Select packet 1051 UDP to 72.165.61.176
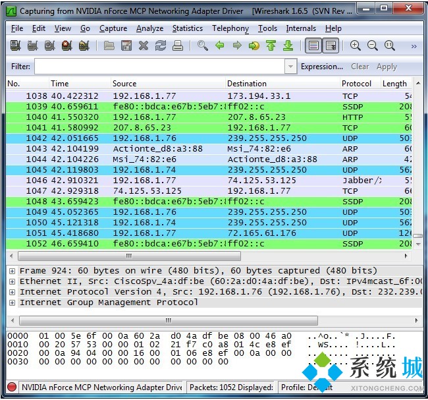The height and width of the screenshot is (400, 428). tap(209, 233)
